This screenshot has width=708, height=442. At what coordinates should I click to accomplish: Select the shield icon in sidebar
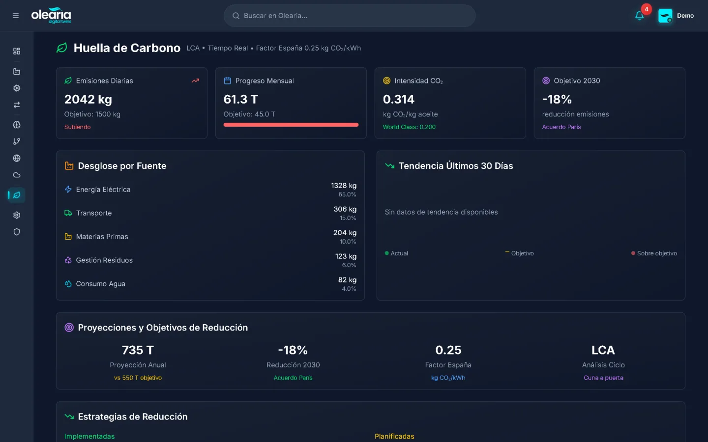(17, 232)
